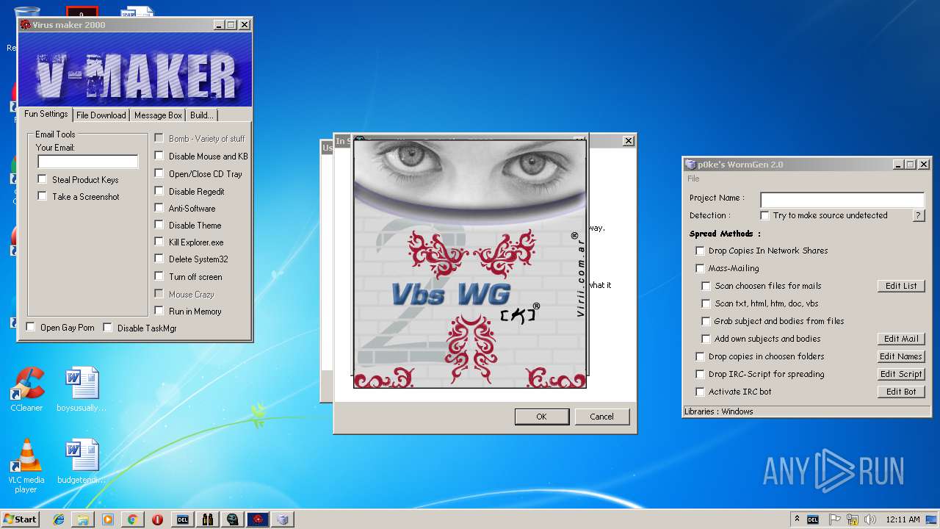This screenshot has height=529, width=940.
Task: Check the Disable Theme box
Action: point(159,225)
